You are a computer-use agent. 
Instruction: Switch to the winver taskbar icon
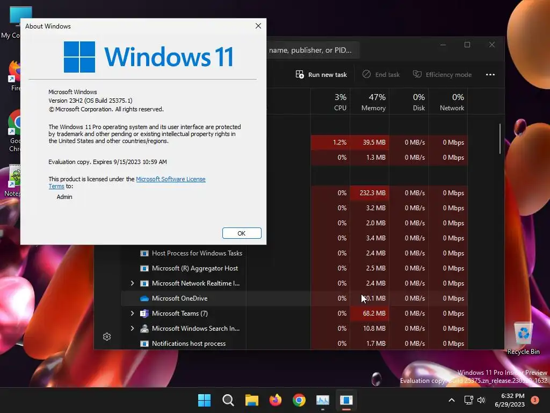346,400
